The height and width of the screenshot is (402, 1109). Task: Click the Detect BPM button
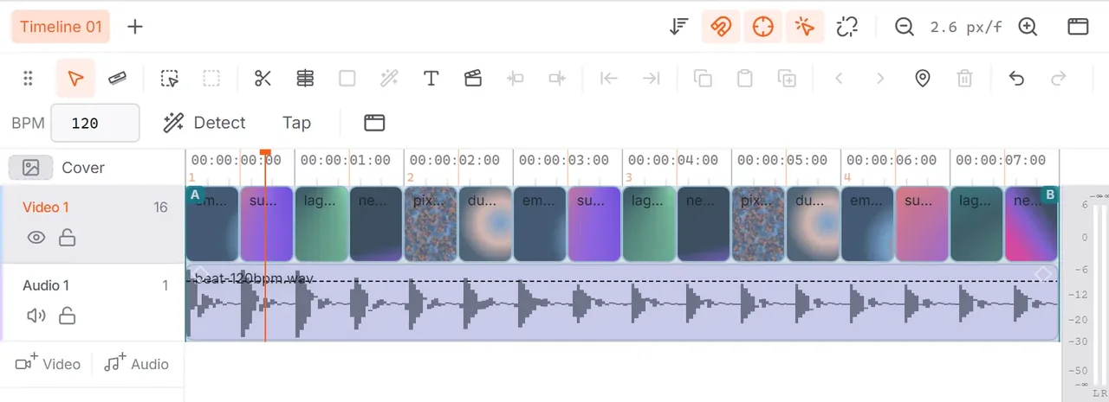pos(204,123)
